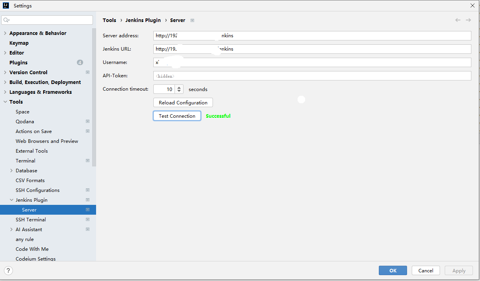The width and height of the screenshot is (480, 281).
Task: Open Code With Me settings
Action: pos(32,249)
